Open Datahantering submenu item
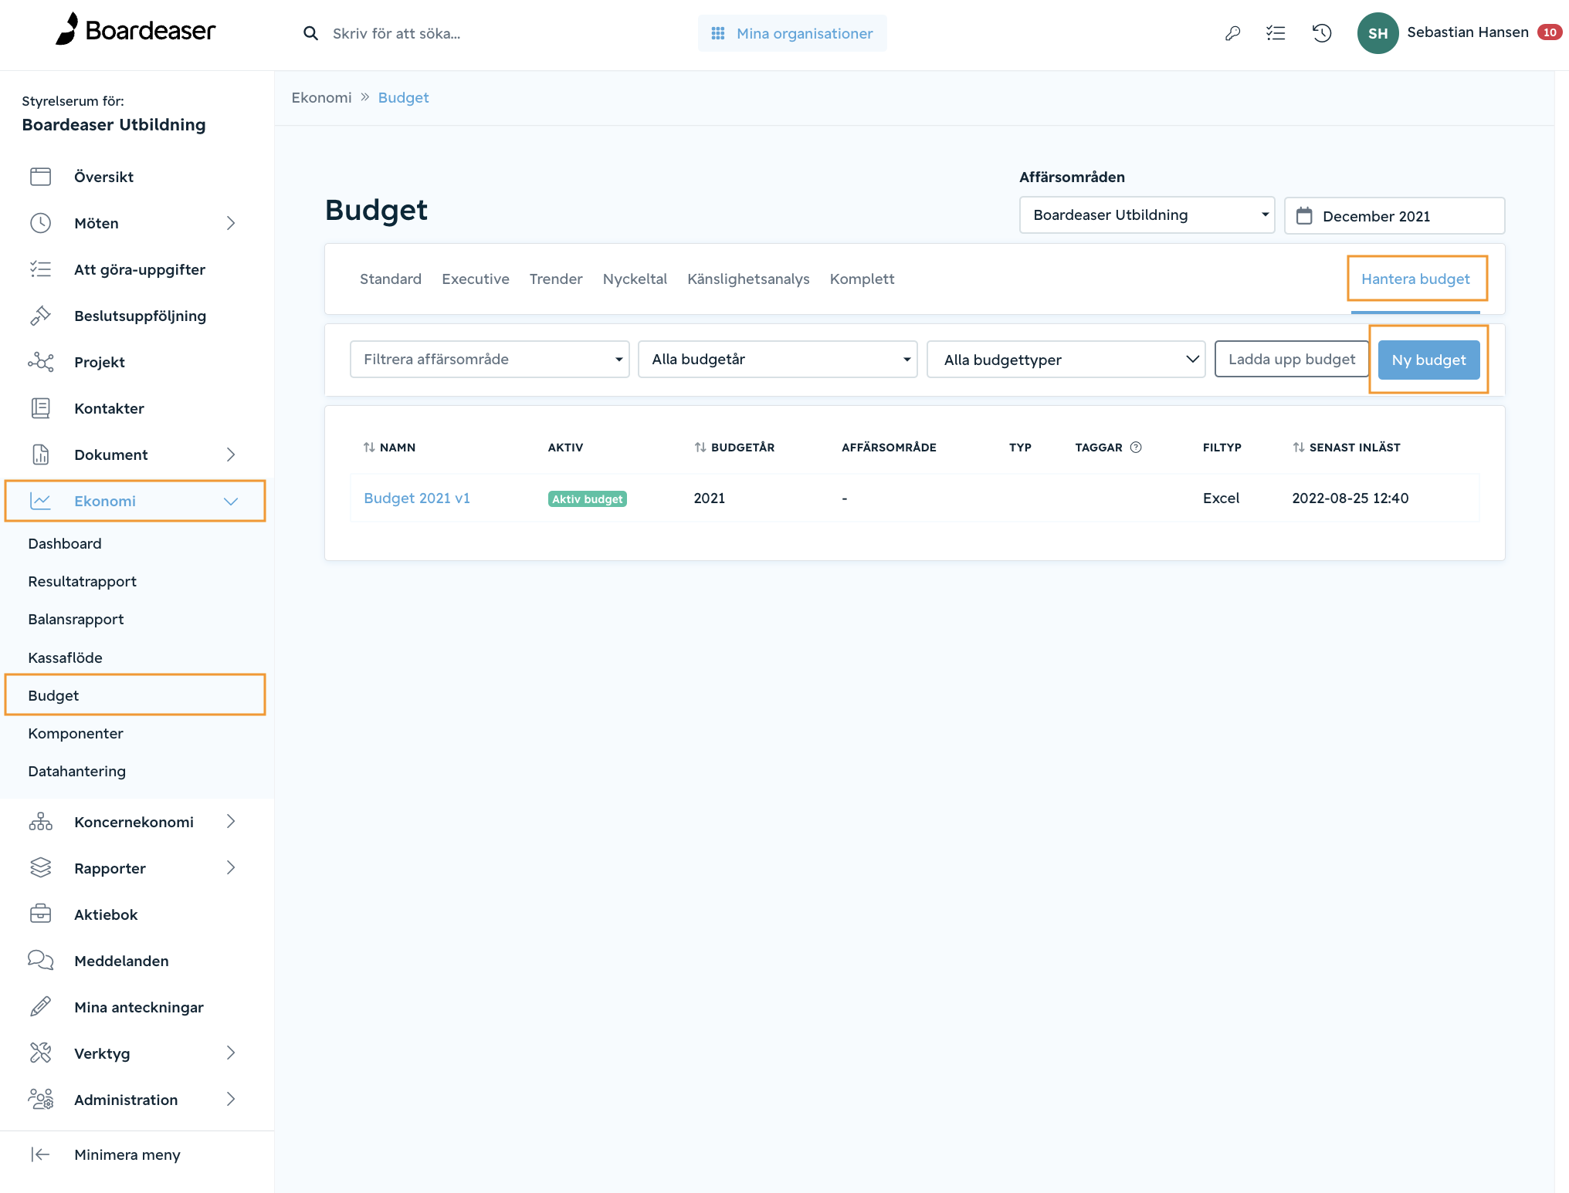 (x=76, y=772)
